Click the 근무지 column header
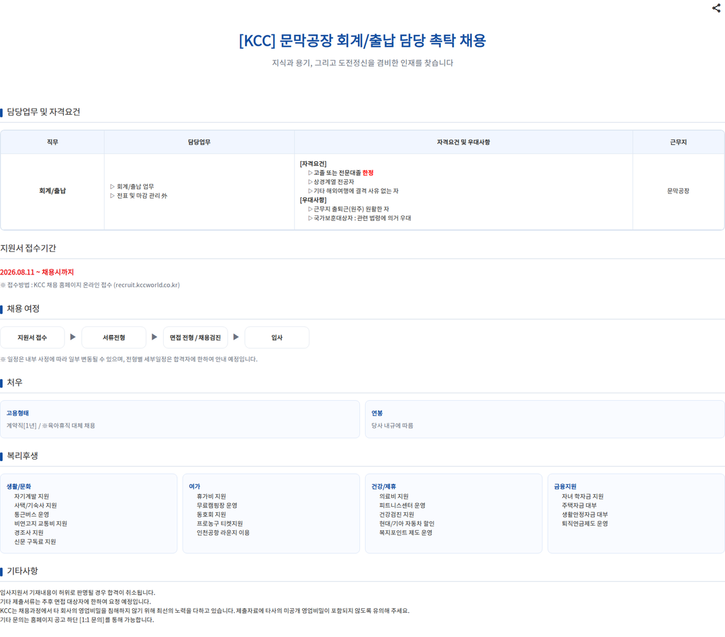 678,142
